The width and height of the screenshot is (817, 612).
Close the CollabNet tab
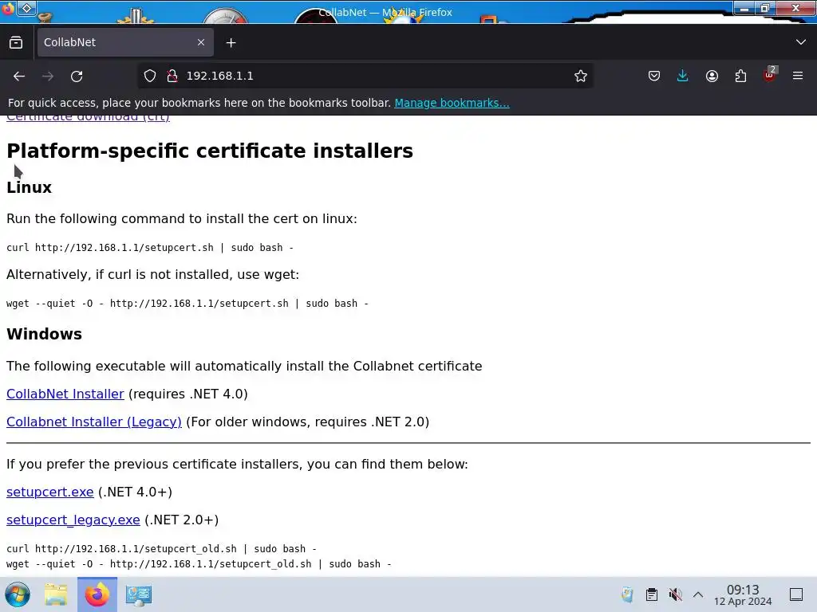(x=201, y=42)
